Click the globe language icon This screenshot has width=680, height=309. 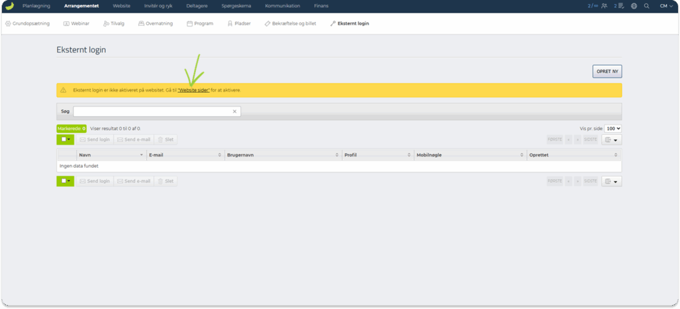(634, 6)
